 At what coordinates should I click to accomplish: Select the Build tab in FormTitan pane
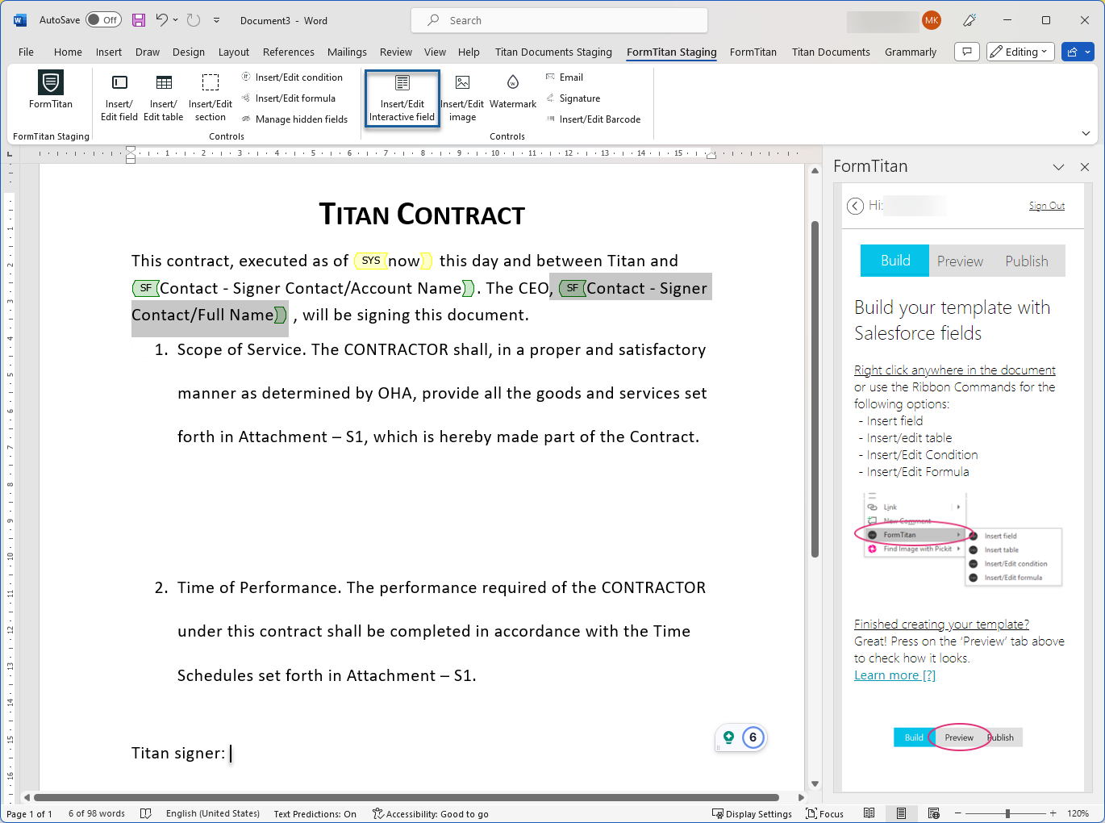(x=894, y=261)
